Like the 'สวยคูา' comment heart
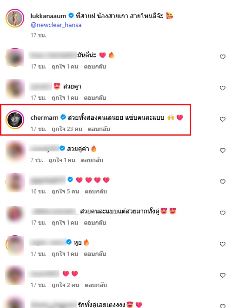232x308 pixels. tap(223, 88)
